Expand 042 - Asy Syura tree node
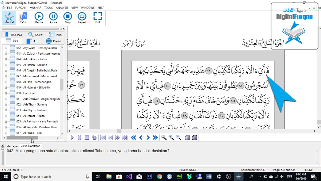This screenshot has height=181, width=321. pyautogui.click(x=6, y=48)
